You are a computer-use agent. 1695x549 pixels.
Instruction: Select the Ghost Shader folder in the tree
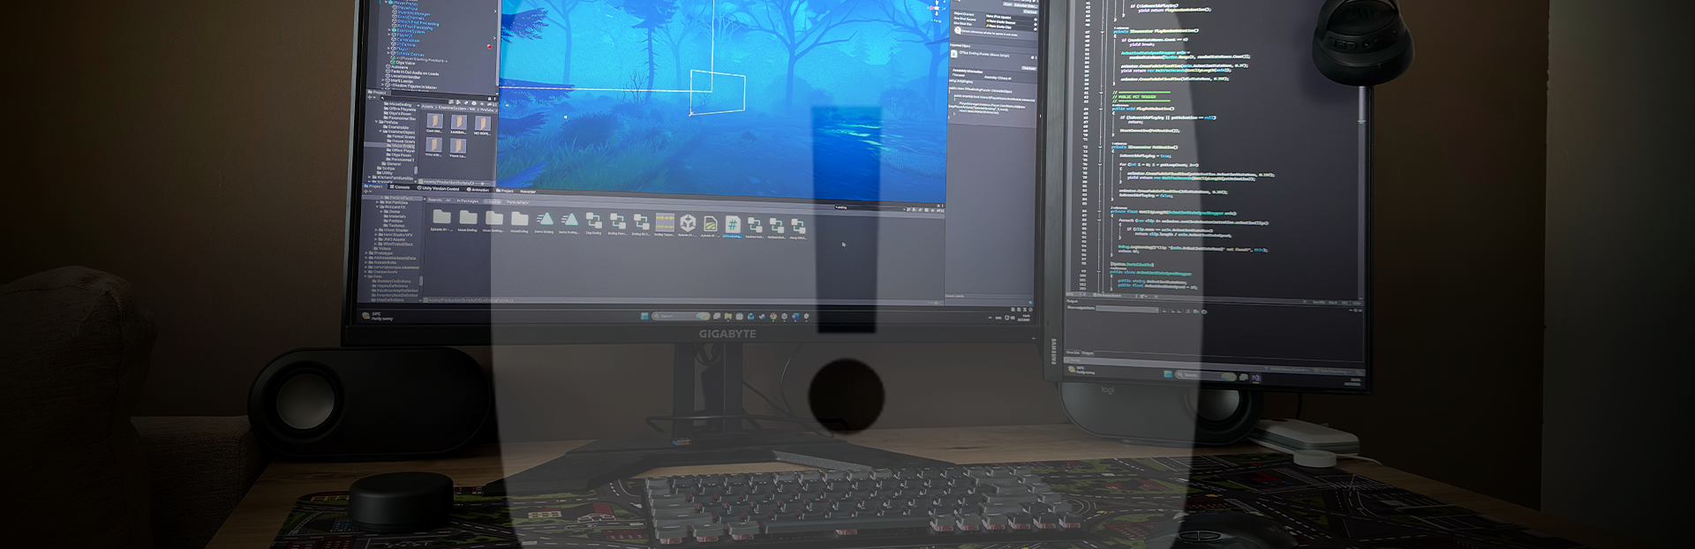tap(394, 230)
